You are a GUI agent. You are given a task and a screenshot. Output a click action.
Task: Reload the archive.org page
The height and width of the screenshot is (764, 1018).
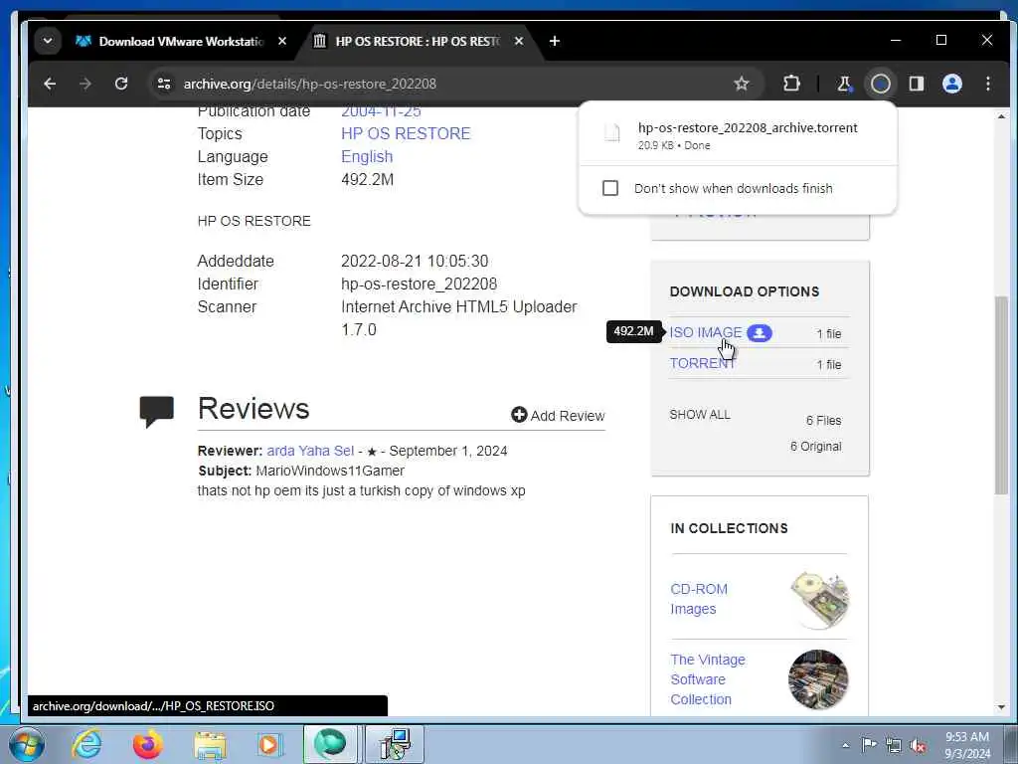coord(120,84)
